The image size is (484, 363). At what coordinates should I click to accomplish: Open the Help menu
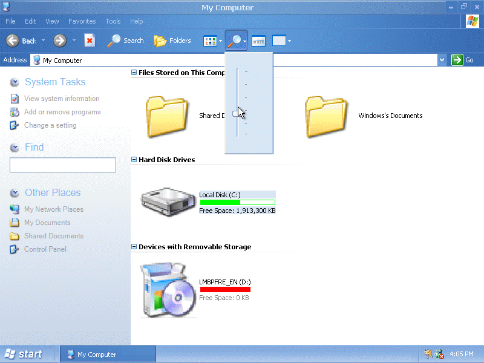coord(137,21)
